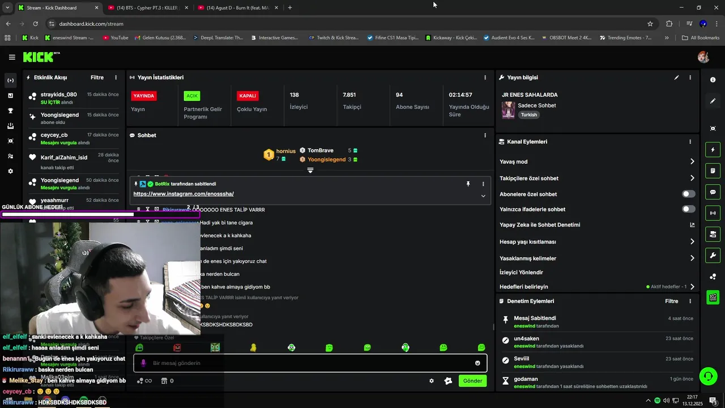Click the Gönder button

tap(472, 381)
